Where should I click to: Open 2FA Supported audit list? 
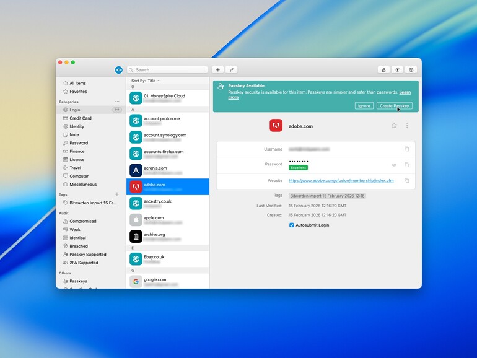[90, 263]
